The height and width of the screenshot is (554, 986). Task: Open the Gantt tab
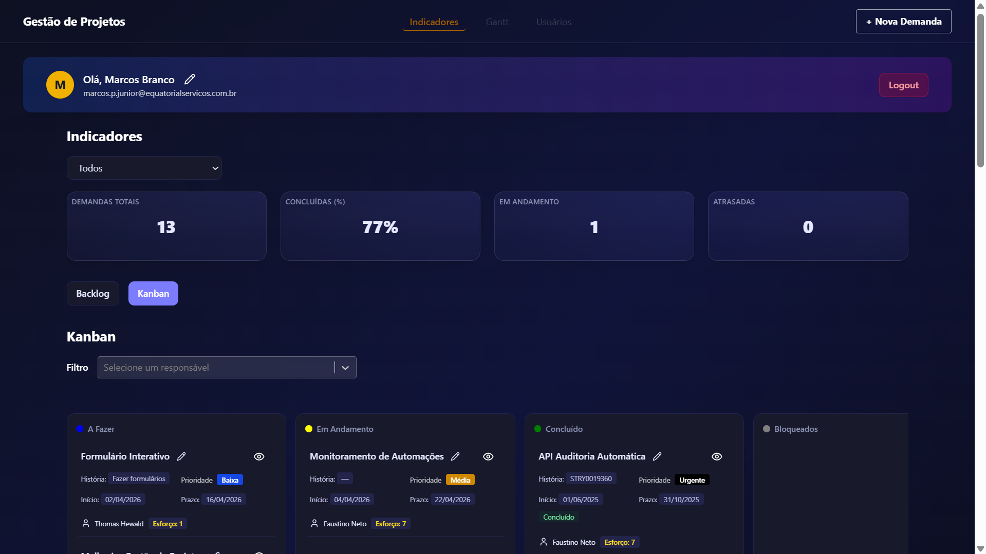click(x=497, y=22)
